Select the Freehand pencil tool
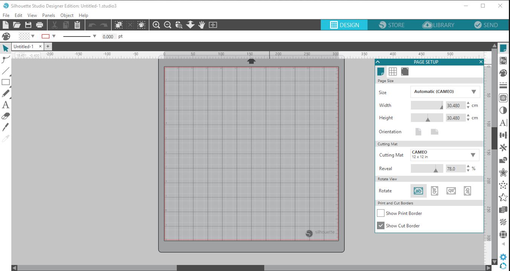Viewport: 510px width, 271px height. [x=6, y=93]
